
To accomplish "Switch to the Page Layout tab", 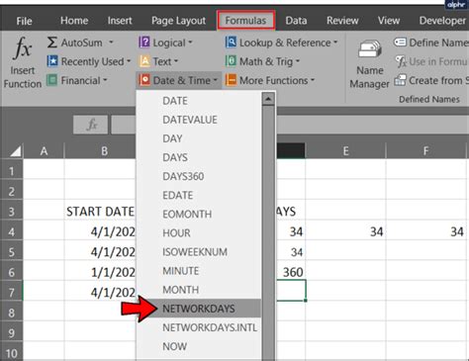I will (x=178, y=21).
